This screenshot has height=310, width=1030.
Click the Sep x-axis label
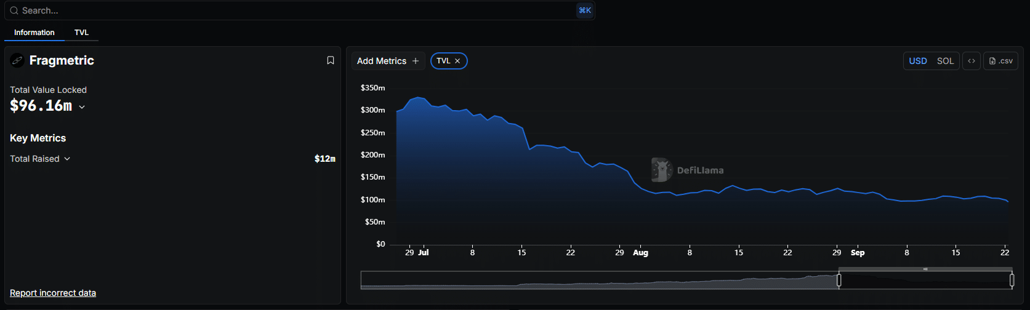tap(858, 252)
